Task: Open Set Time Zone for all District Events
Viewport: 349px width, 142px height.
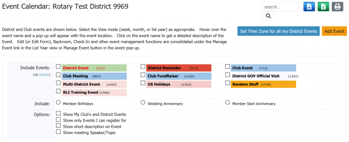Action: coord(278,31)
